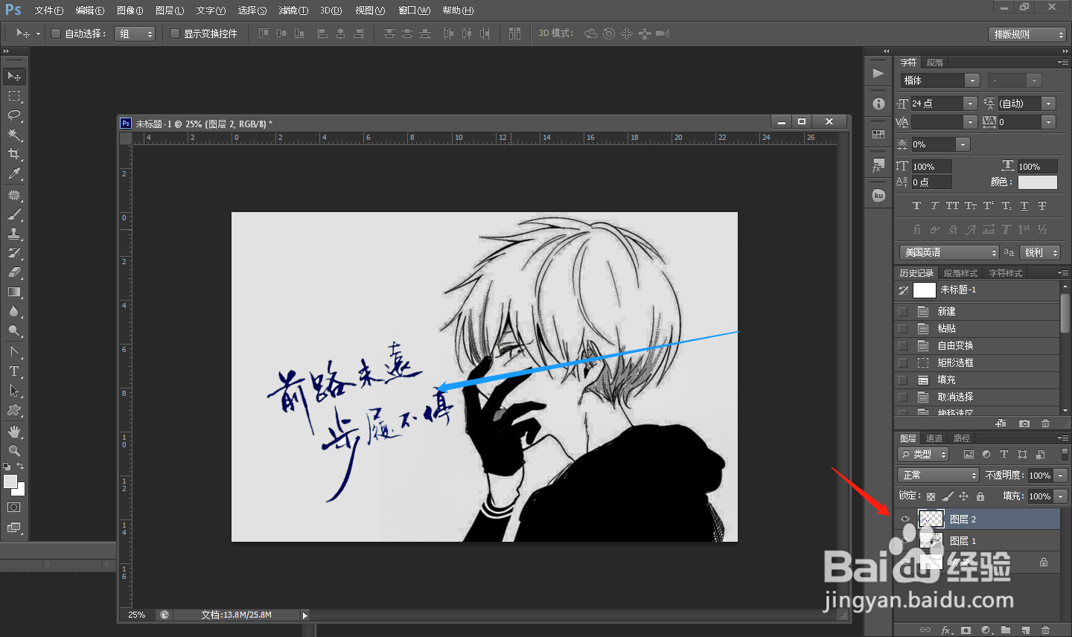Toggle history source box for 粘贴
Image resolution: width=1072 pixels, height=637 pixels.
[903, 329]
